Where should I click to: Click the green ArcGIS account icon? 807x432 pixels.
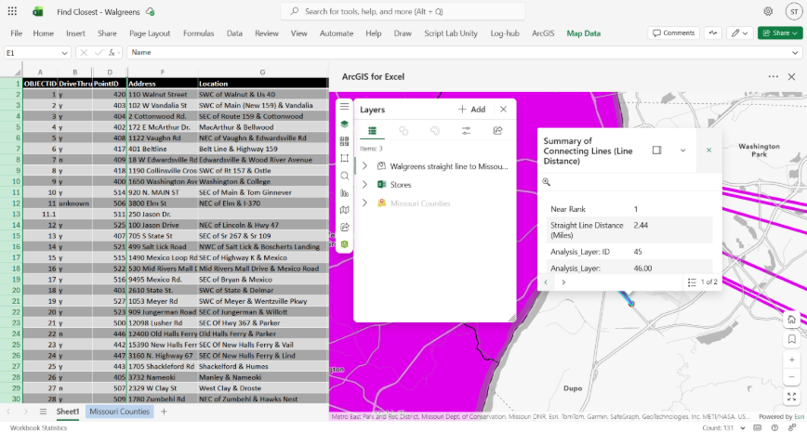[344, 243]
